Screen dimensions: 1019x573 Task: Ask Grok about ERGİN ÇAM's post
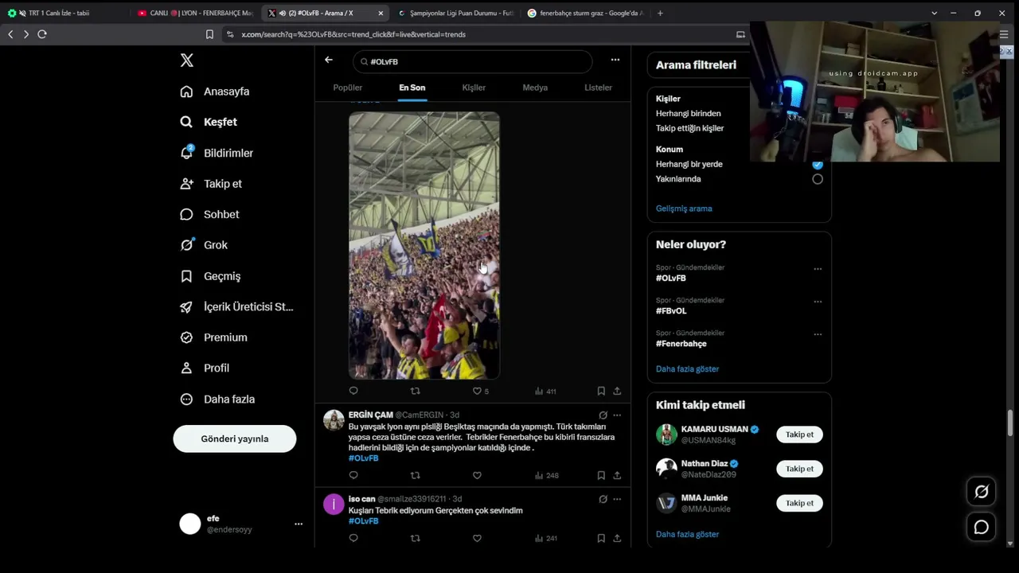tap(603, 415)
